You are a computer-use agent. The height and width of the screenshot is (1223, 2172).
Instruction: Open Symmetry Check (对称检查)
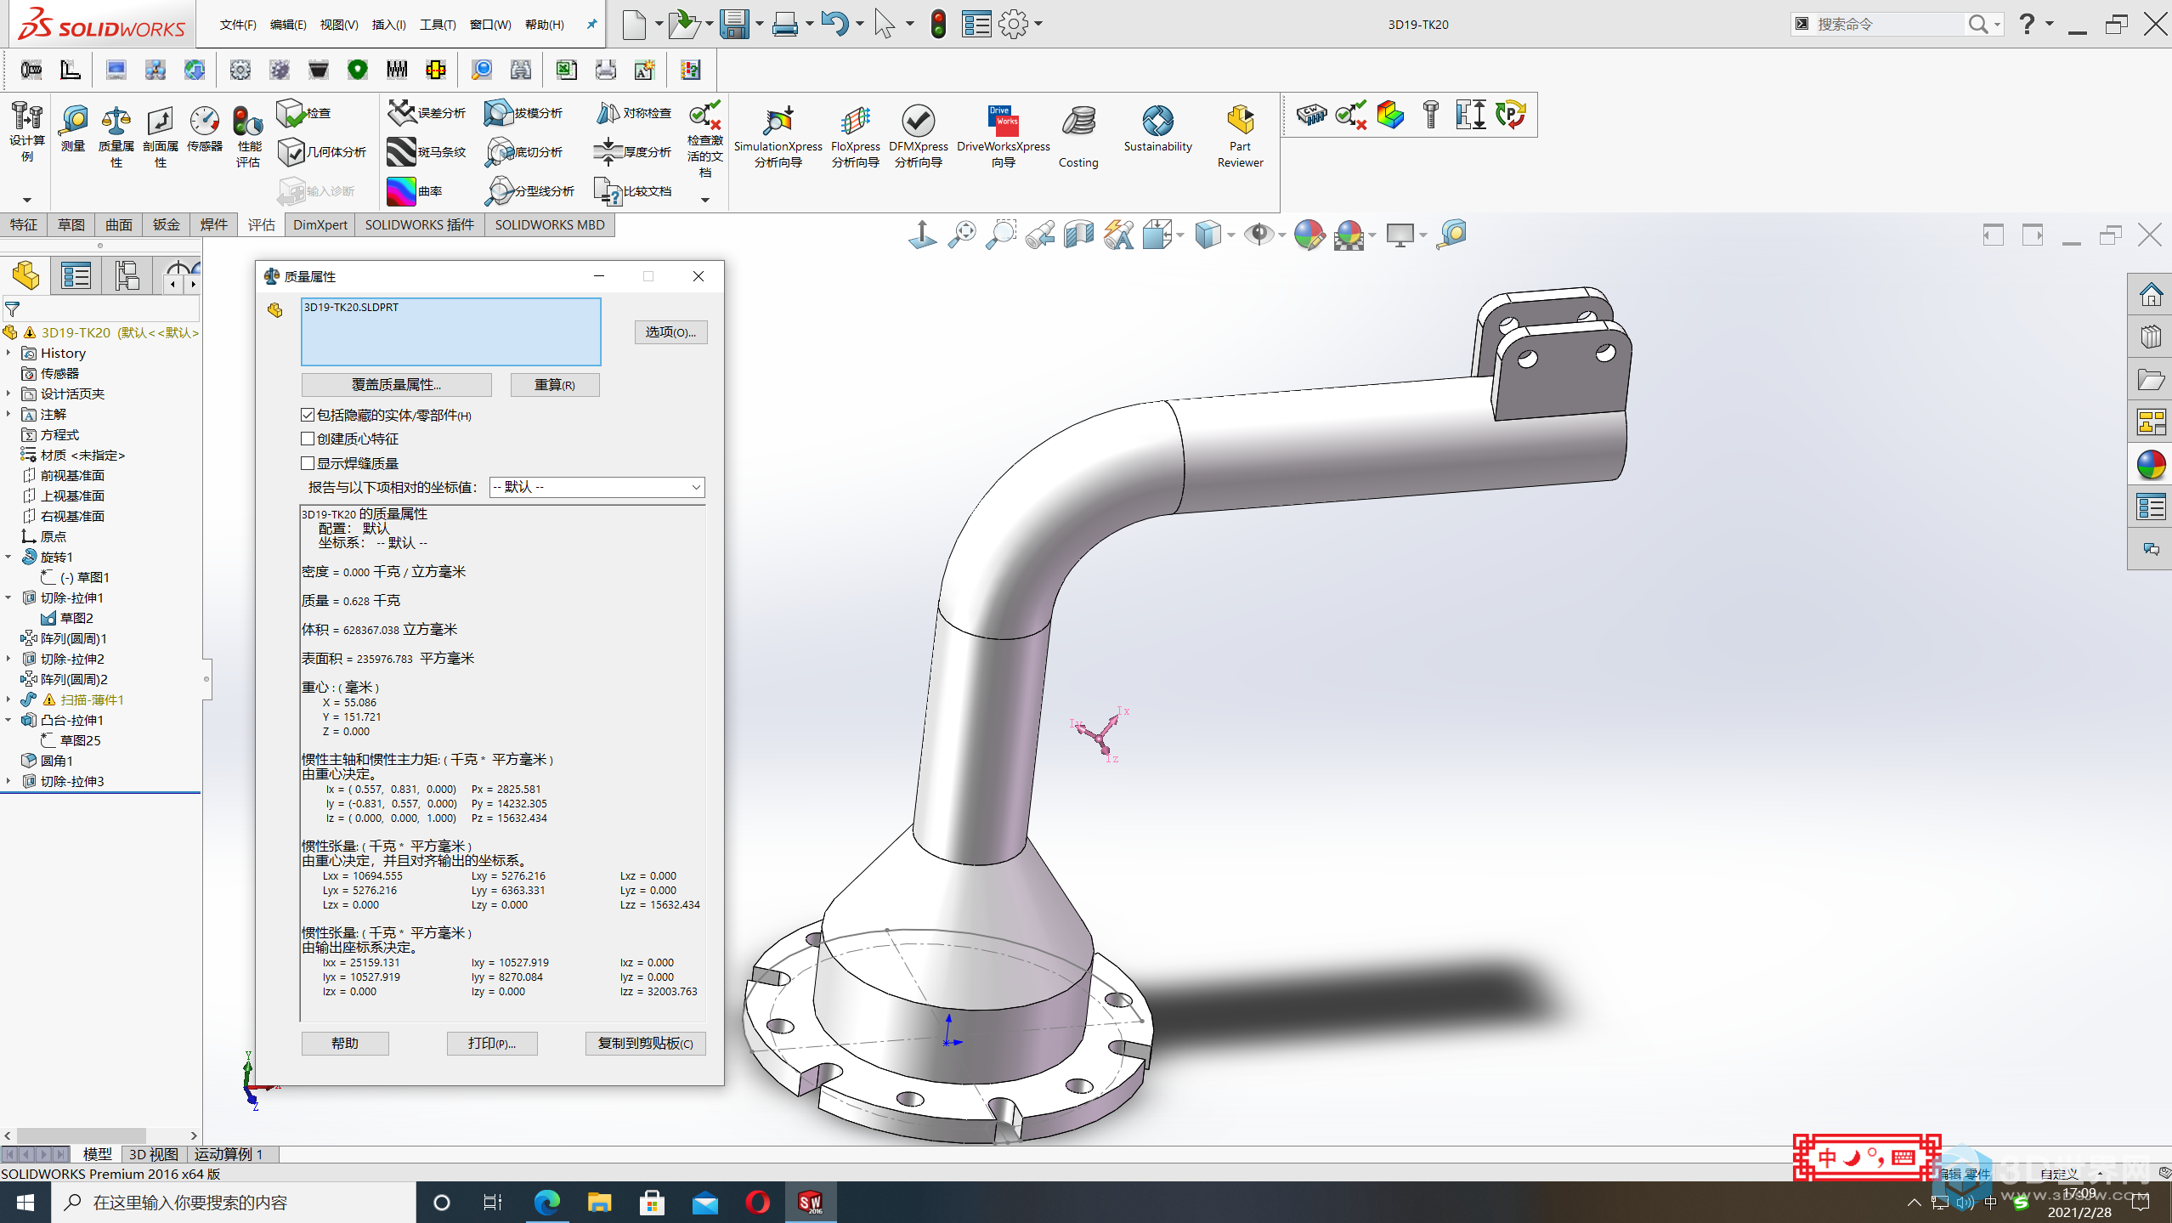[633, 113]
